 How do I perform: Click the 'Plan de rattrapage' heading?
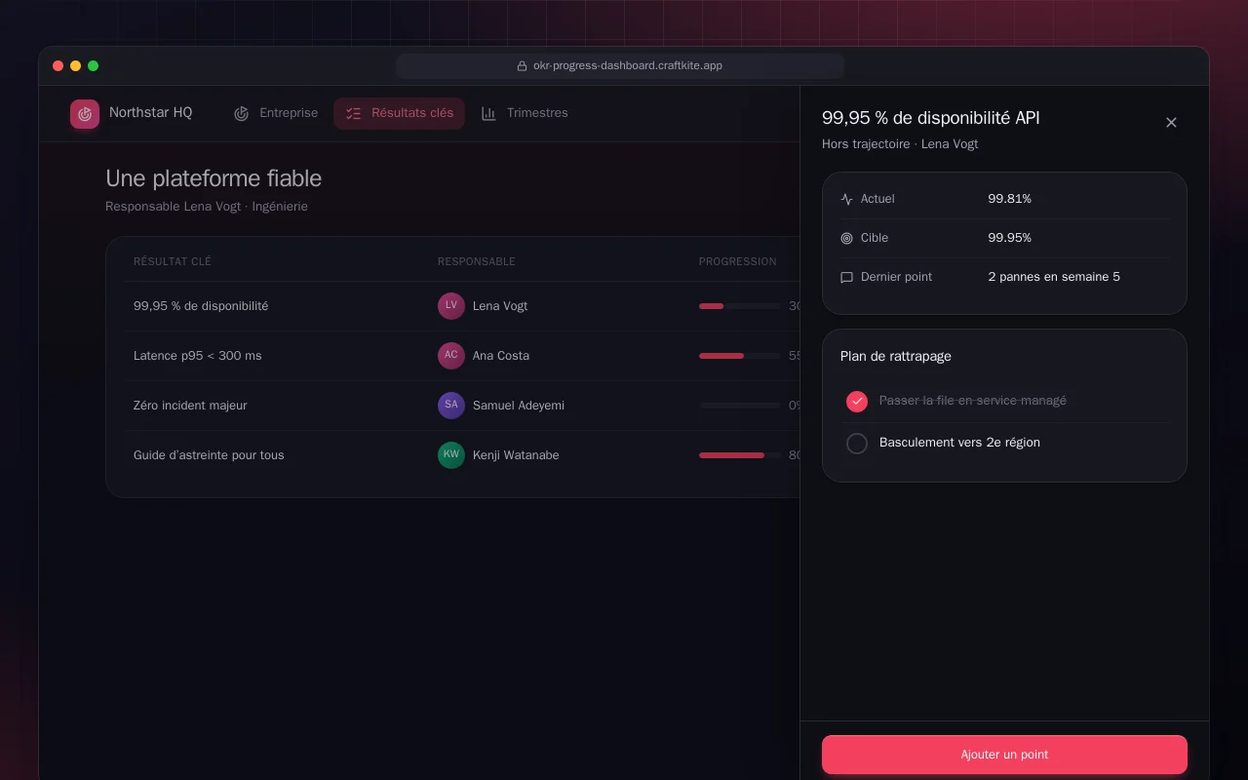[x=896, y=357]
